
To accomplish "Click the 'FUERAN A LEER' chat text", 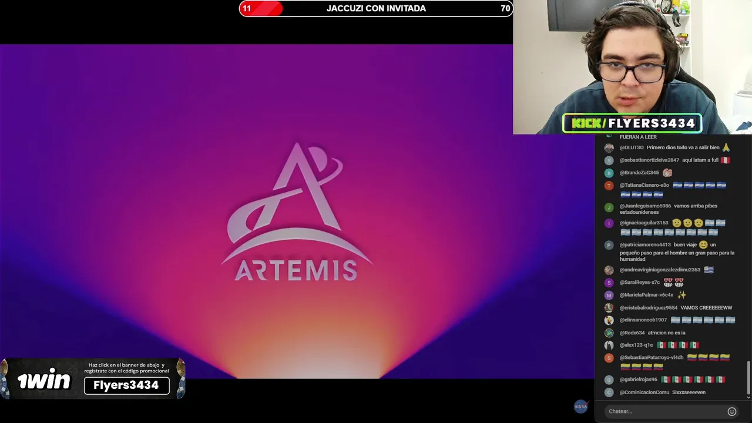I will 638,137.
